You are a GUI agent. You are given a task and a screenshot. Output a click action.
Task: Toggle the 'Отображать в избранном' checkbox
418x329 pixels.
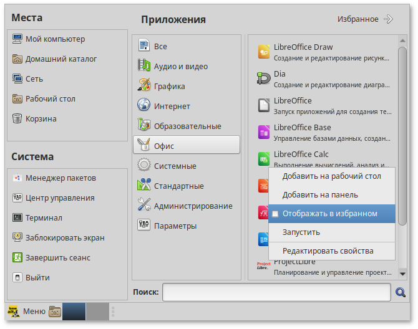[x=275, y=214]
